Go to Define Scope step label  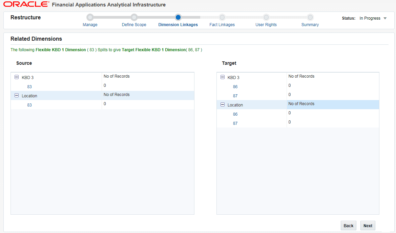[x=134, y=25]
